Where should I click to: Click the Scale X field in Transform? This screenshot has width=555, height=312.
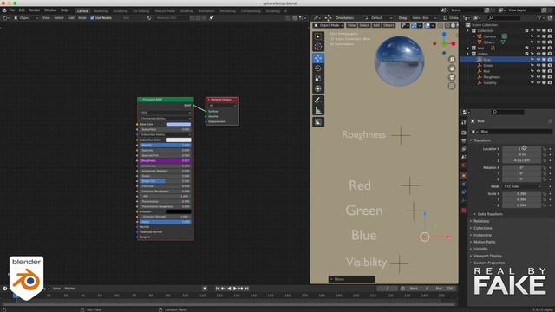(522, 194)
